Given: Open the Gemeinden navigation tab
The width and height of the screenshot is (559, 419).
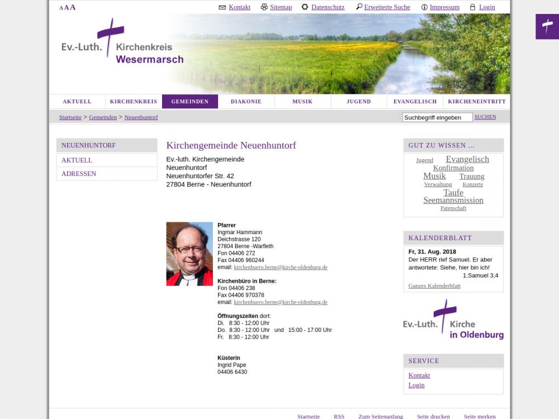Looking at the screenshot, I should click(190, 102).
